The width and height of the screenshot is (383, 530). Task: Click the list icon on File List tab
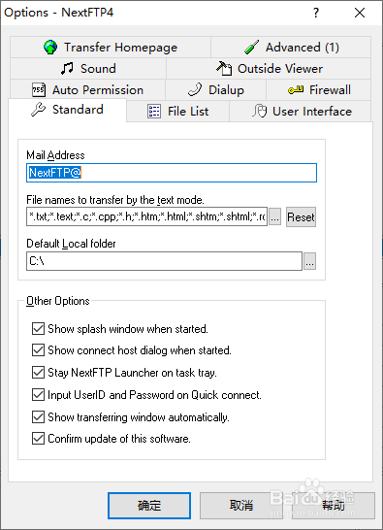154,112
